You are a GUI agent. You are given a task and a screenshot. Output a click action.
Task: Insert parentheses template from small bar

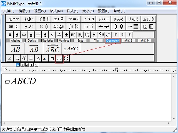click(73, 35)
